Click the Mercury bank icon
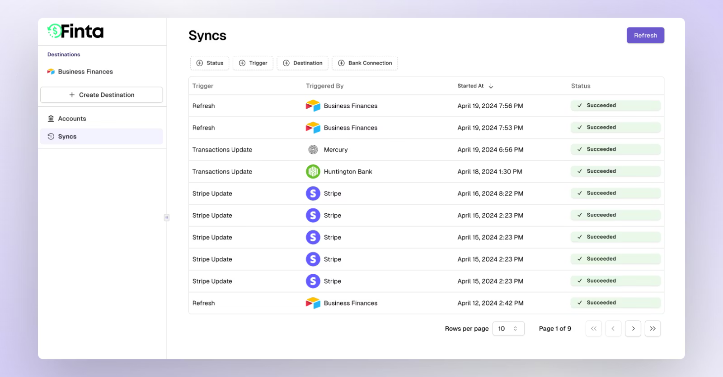Screen dimensions: 723x377 pyautogui.click(x=313, y=150)
